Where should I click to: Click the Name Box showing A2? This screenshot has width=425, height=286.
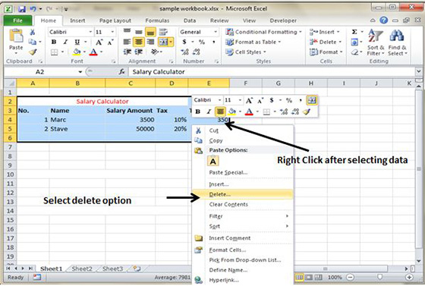pyautogui.click(x=39, y=72)
